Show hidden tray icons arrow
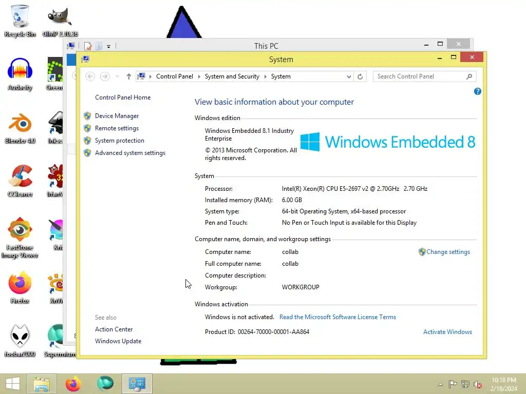 click(x=440, y=384)
